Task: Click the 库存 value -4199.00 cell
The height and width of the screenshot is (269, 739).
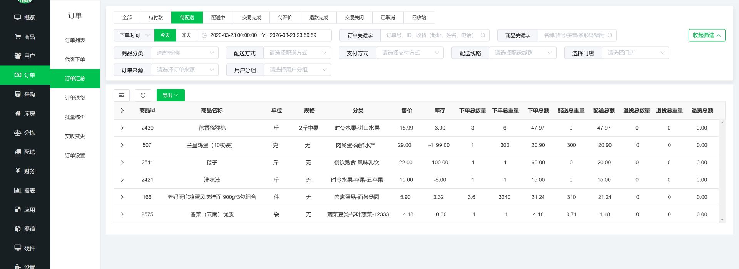Action: click(x=439, y=145)
